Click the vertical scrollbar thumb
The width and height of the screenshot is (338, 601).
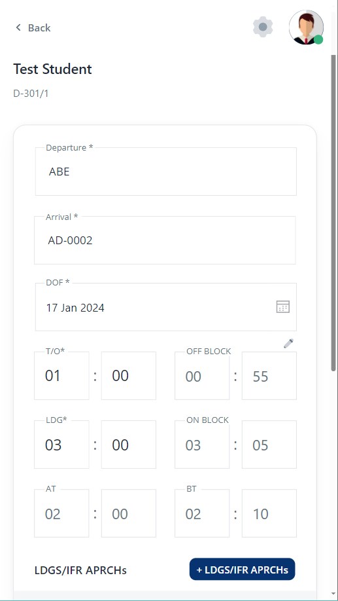click(333, 213)
